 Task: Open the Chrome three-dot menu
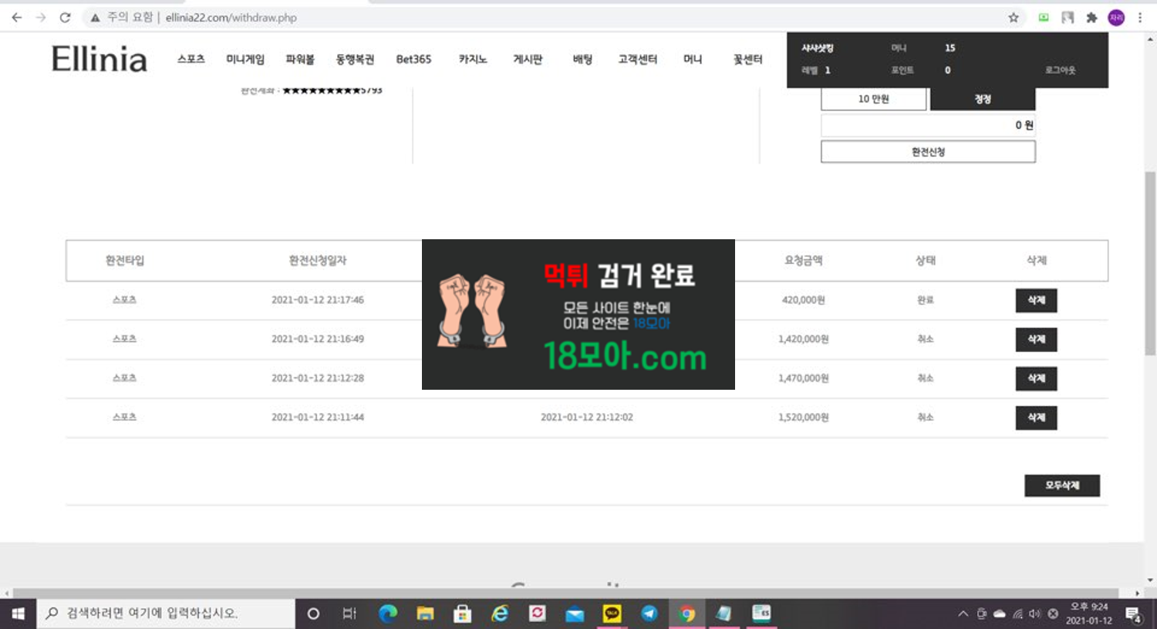click(1140, 17)
